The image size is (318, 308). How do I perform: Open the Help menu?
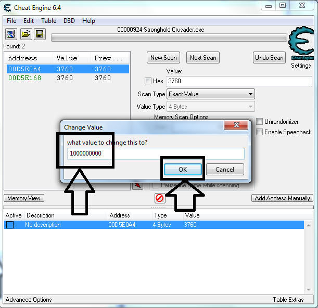tap(88, 21)
